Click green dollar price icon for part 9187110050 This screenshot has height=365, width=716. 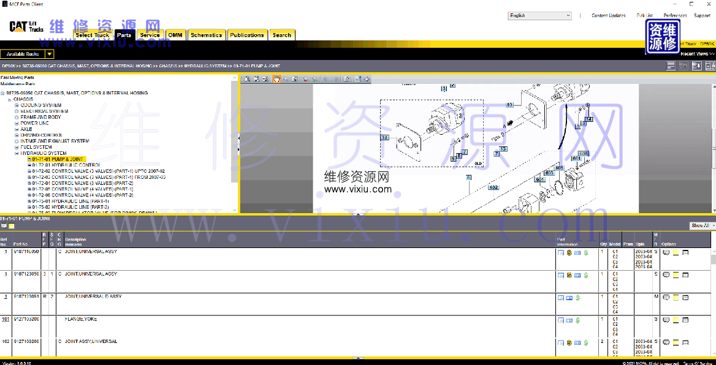point(586,252)
